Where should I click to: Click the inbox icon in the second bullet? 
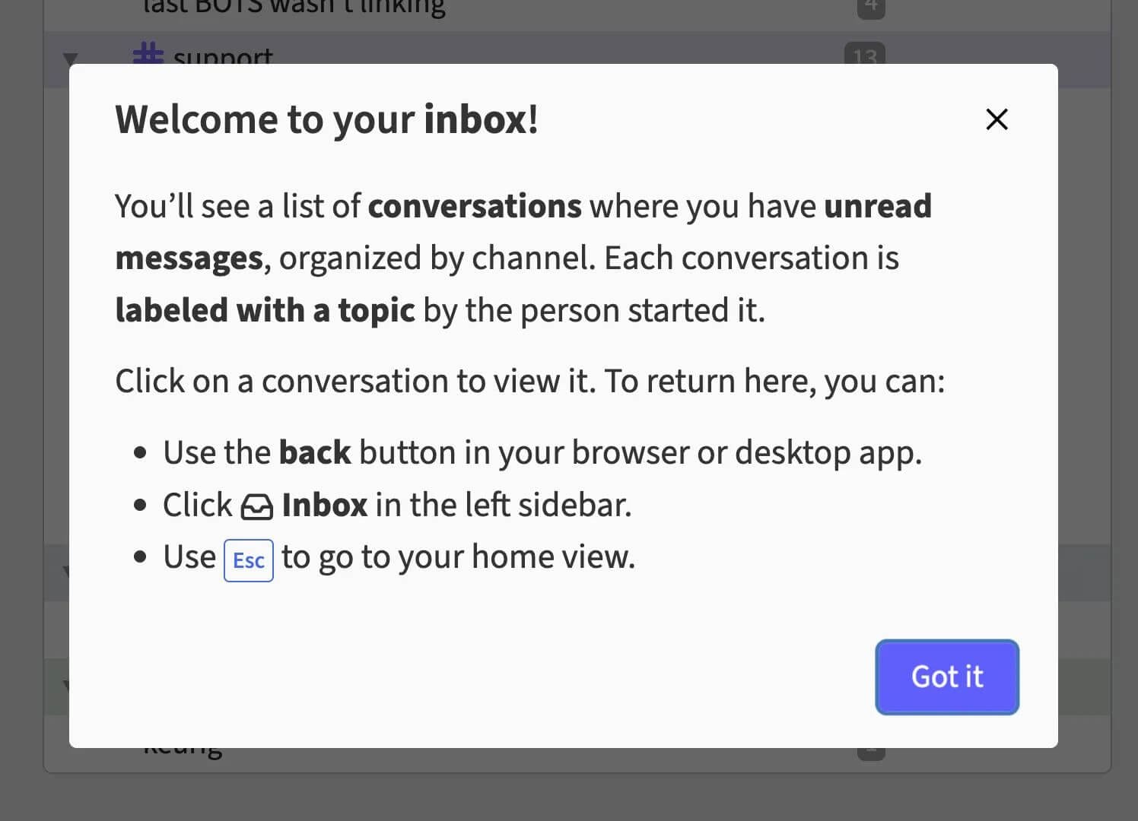(258, 504)
